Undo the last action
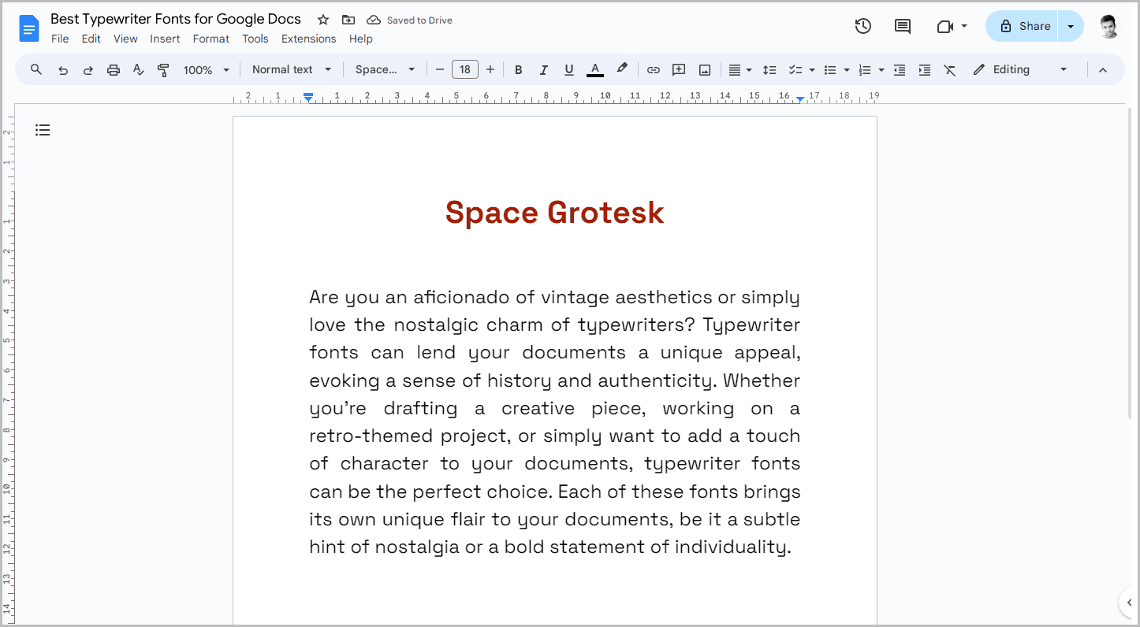Image resolution: width=1140 pixels, height=627 pixels. pos(62,69)
